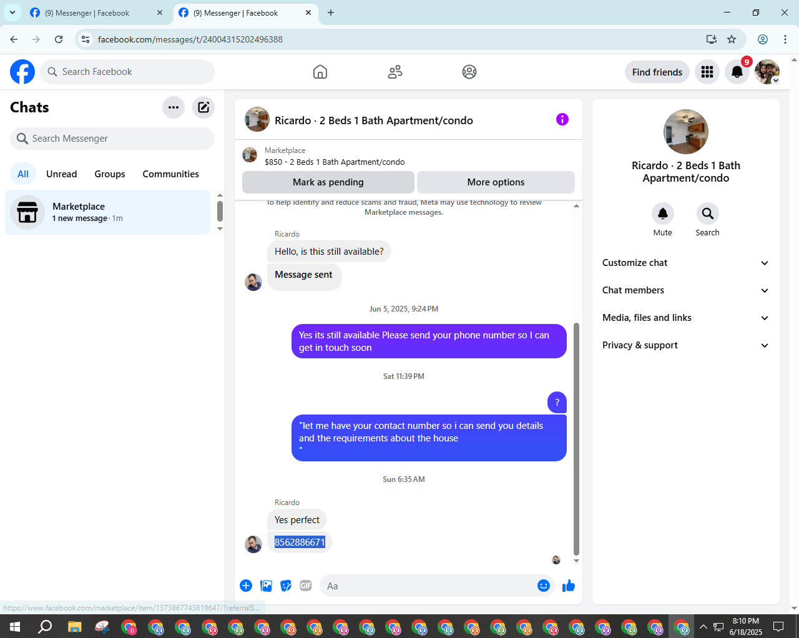Viewport: 799px width, 638px height.
Task: Open $850 2 Beds 1 Bath listing link
Action: 335,162
